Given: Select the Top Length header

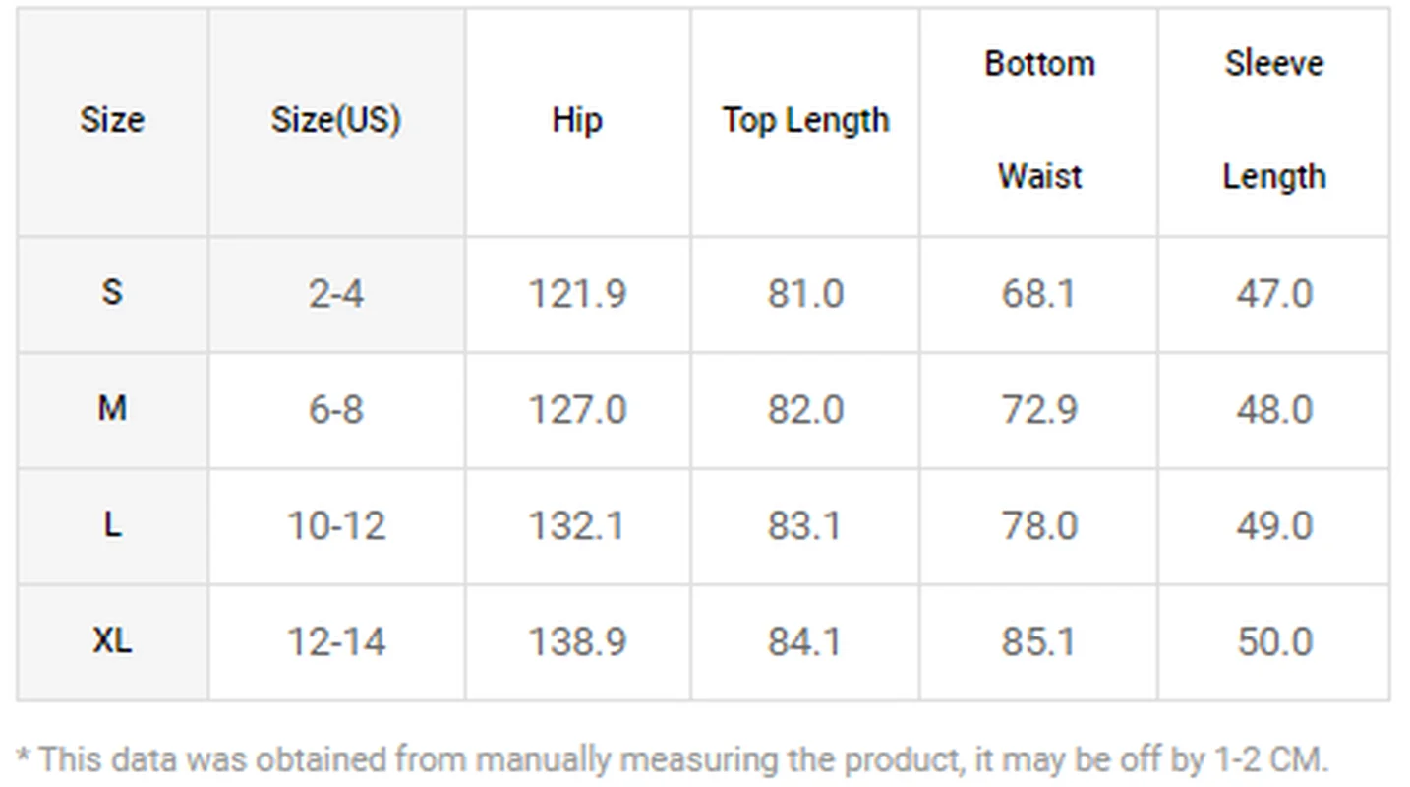Looking at the screenshot, I should (805, 121).
